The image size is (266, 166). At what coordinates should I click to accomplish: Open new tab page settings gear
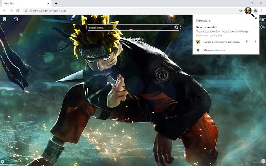3,162
